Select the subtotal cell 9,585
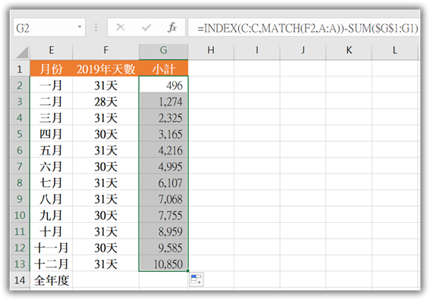This screenshot has width=430, height=300. 164,248
